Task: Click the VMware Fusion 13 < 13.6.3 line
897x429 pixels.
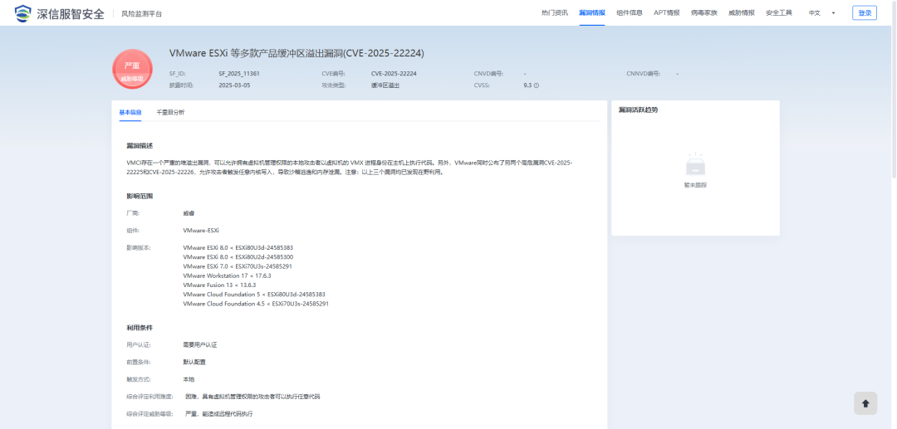Action: 219,285
